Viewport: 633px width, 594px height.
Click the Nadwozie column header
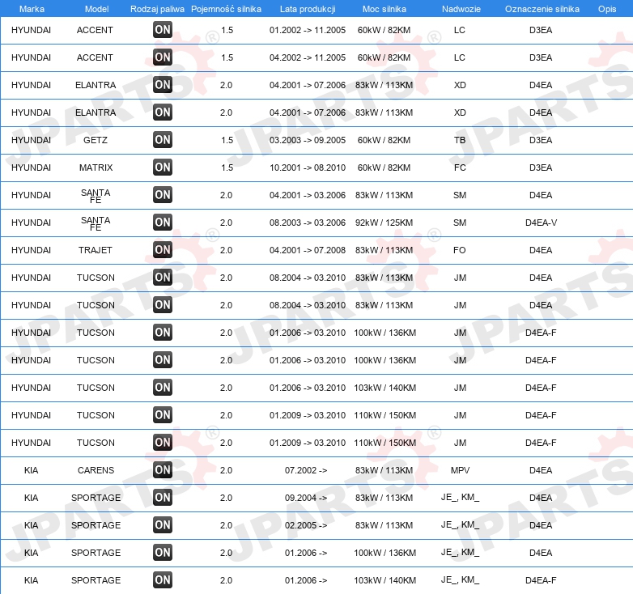click(x=461, y=9)
